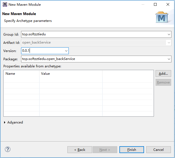The height and width of the screenshot is (158, 175).
Task: Click the Finish button
Action: point(132,150)
